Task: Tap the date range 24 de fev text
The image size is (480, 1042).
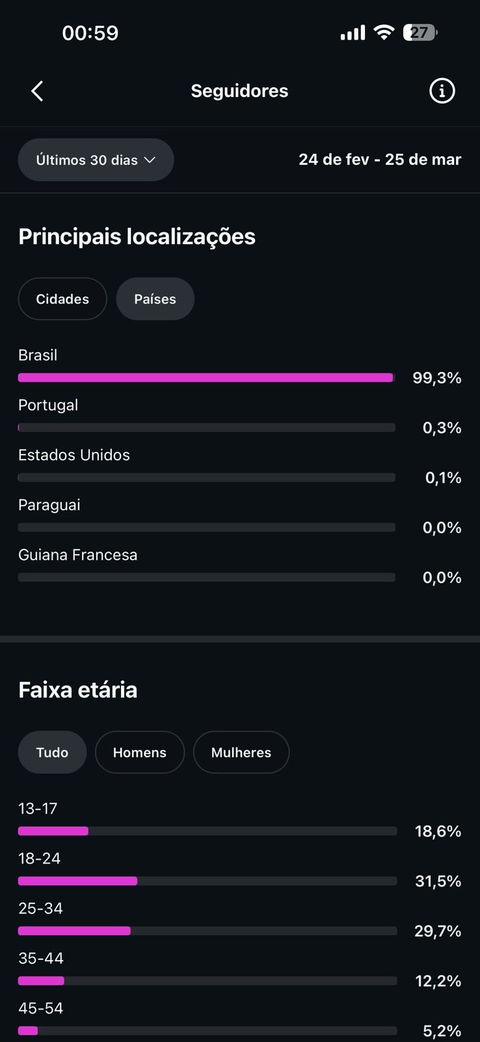Action: [x=334, y=160]
